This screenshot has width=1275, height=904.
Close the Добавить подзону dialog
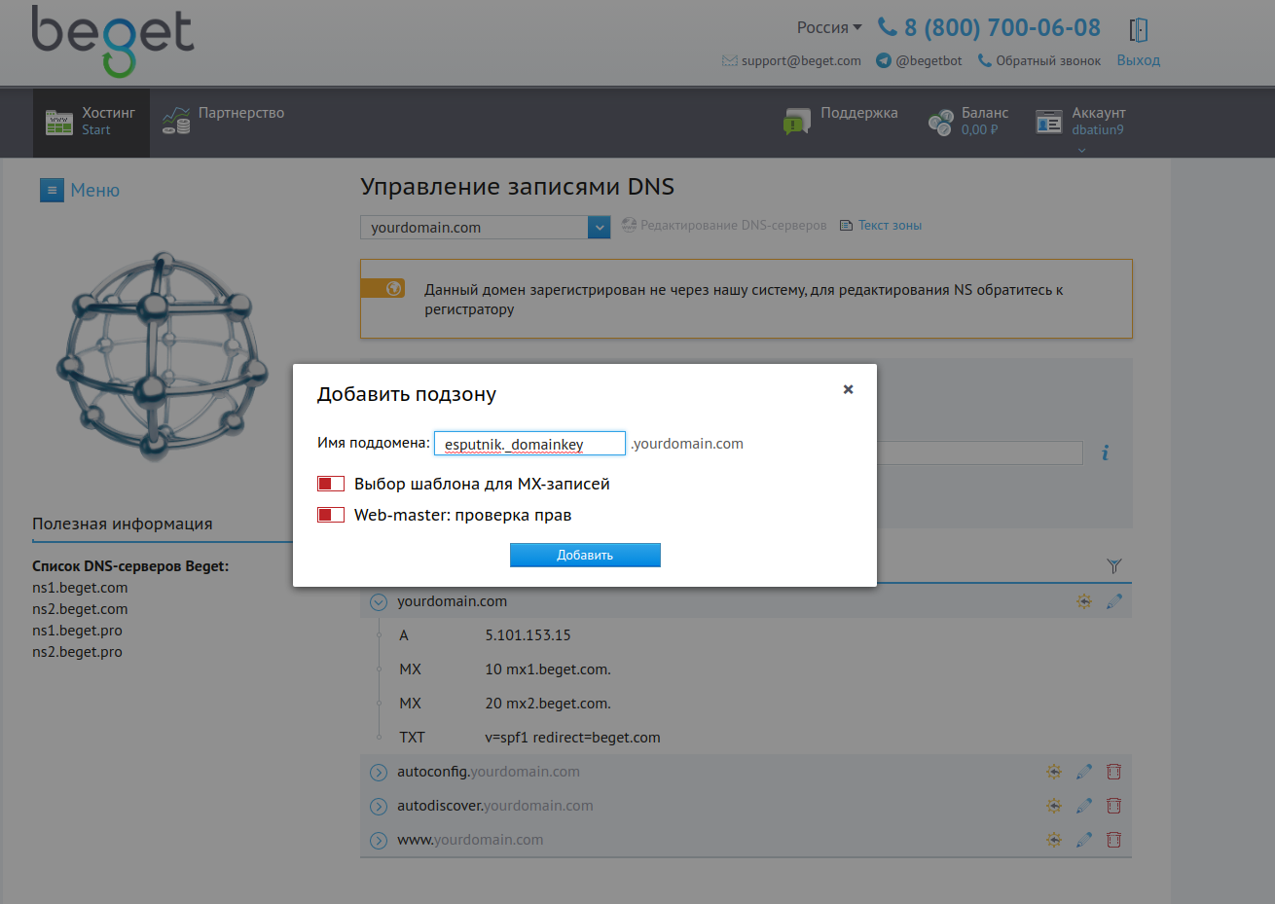click(848, 389)
